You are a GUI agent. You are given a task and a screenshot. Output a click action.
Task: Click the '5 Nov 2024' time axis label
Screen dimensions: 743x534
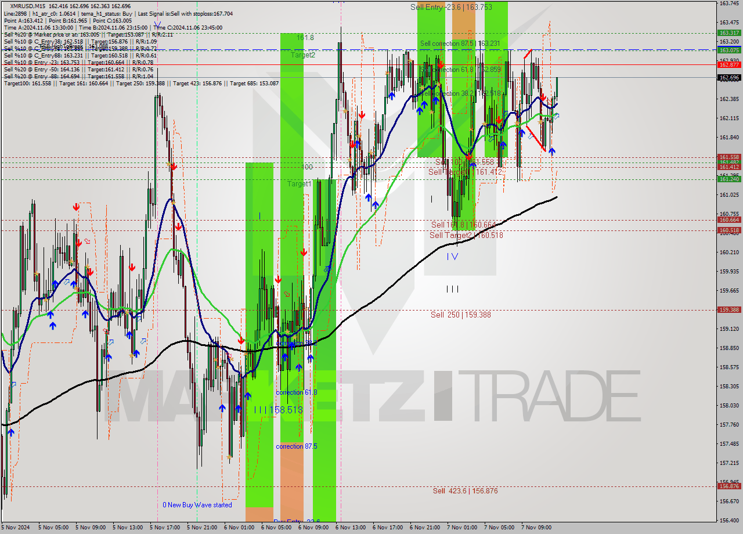[15, 528]
